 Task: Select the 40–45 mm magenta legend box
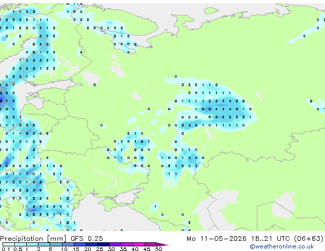point(139,244)
